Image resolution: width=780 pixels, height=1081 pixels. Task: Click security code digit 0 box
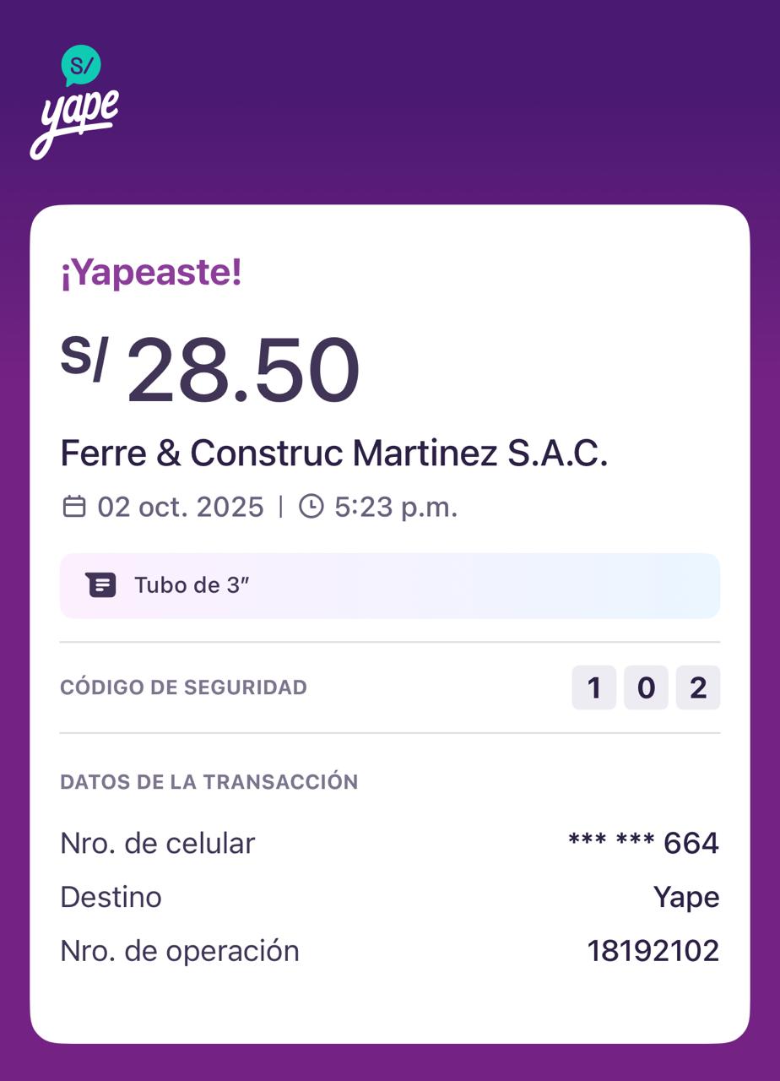[646, 687]
